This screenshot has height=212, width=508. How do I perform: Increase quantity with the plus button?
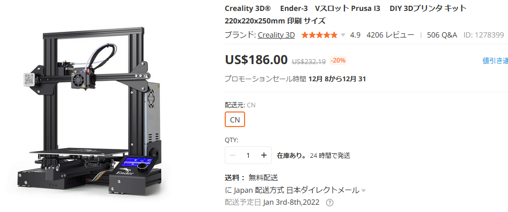tap(264, 155)
